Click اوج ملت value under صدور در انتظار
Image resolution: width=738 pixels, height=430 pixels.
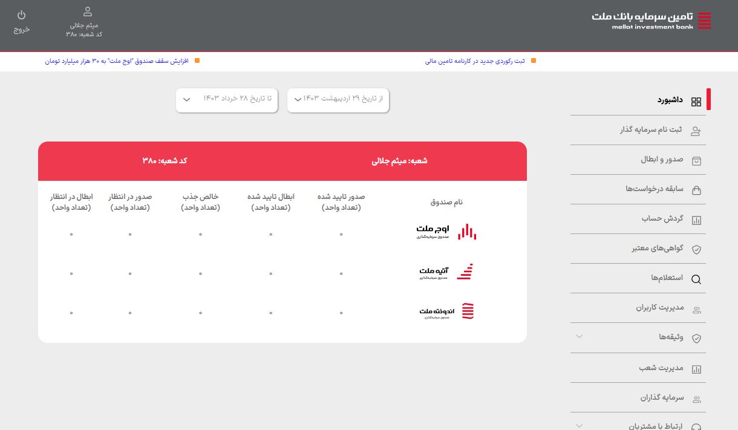130,234
